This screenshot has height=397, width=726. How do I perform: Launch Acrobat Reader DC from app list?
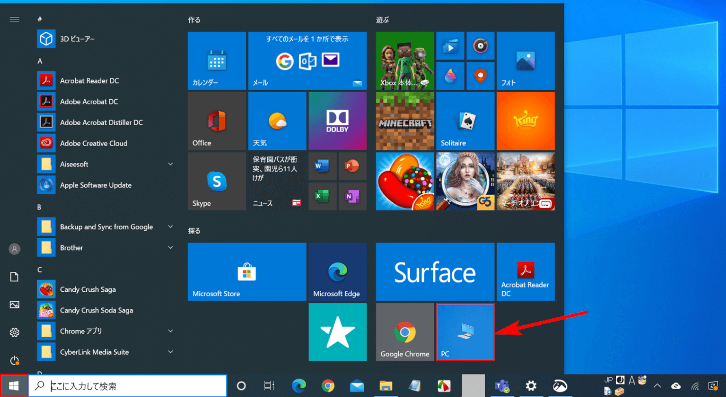[106, 81]
